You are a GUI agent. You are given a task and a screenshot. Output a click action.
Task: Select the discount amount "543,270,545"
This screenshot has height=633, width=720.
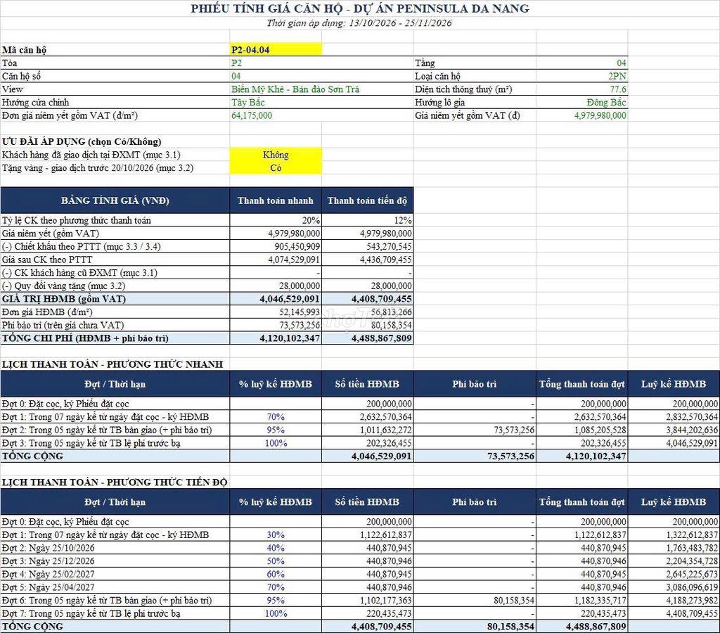(389, 246)
